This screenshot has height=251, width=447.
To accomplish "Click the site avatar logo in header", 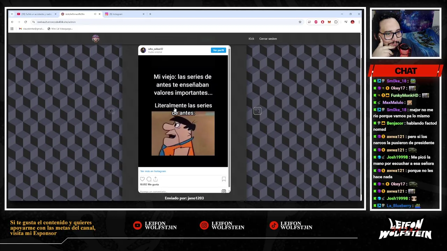I will pyautogui.click(x=96, y=39).
